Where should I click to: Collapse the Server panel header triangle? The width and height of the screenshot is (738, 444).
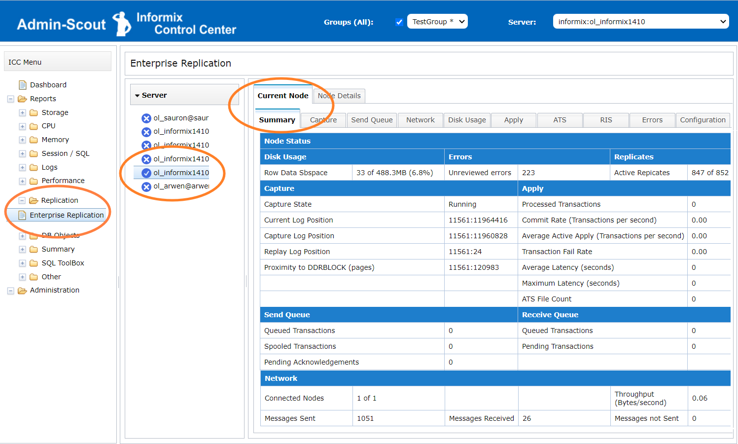pos(138,95)
